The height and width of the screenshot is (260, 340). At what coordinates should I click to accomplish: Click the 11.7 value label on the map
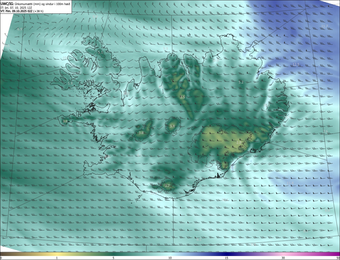click(x=325, y=26)
